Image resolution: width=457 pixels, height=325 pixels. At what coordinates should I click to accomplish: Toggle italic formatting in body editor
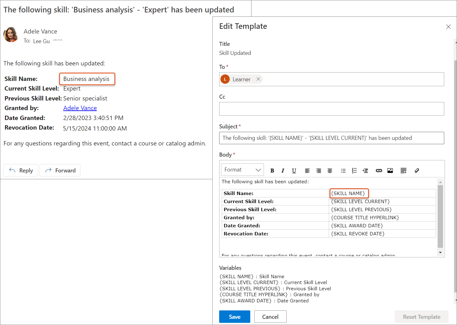pyautogui.click(x=283, y=171)
